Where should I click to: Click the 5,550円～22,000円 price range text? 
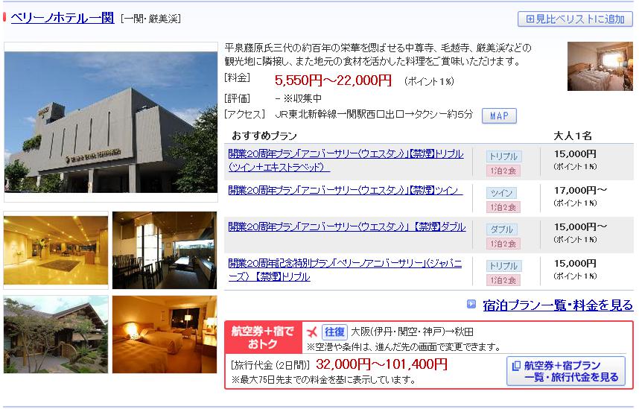click(333, 80)
